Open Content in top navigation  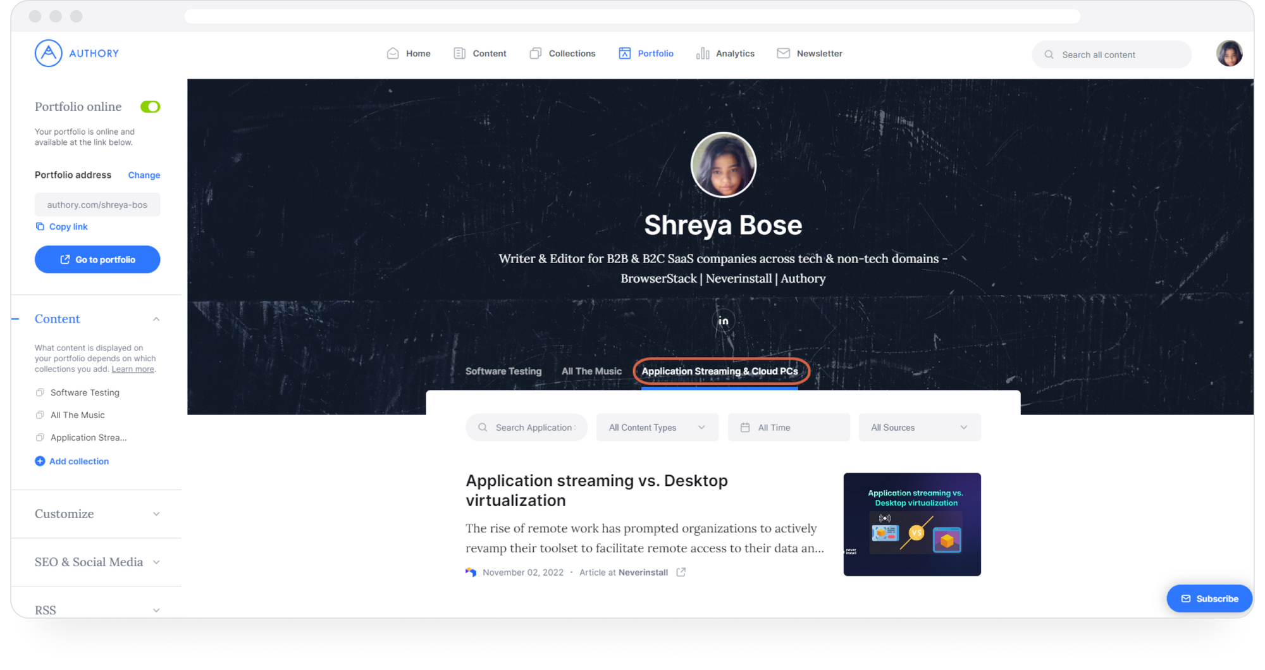(x=480, y=54)
